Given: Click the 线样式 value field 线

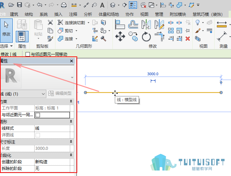Looking at the screenshot, I should coord(52,128).
